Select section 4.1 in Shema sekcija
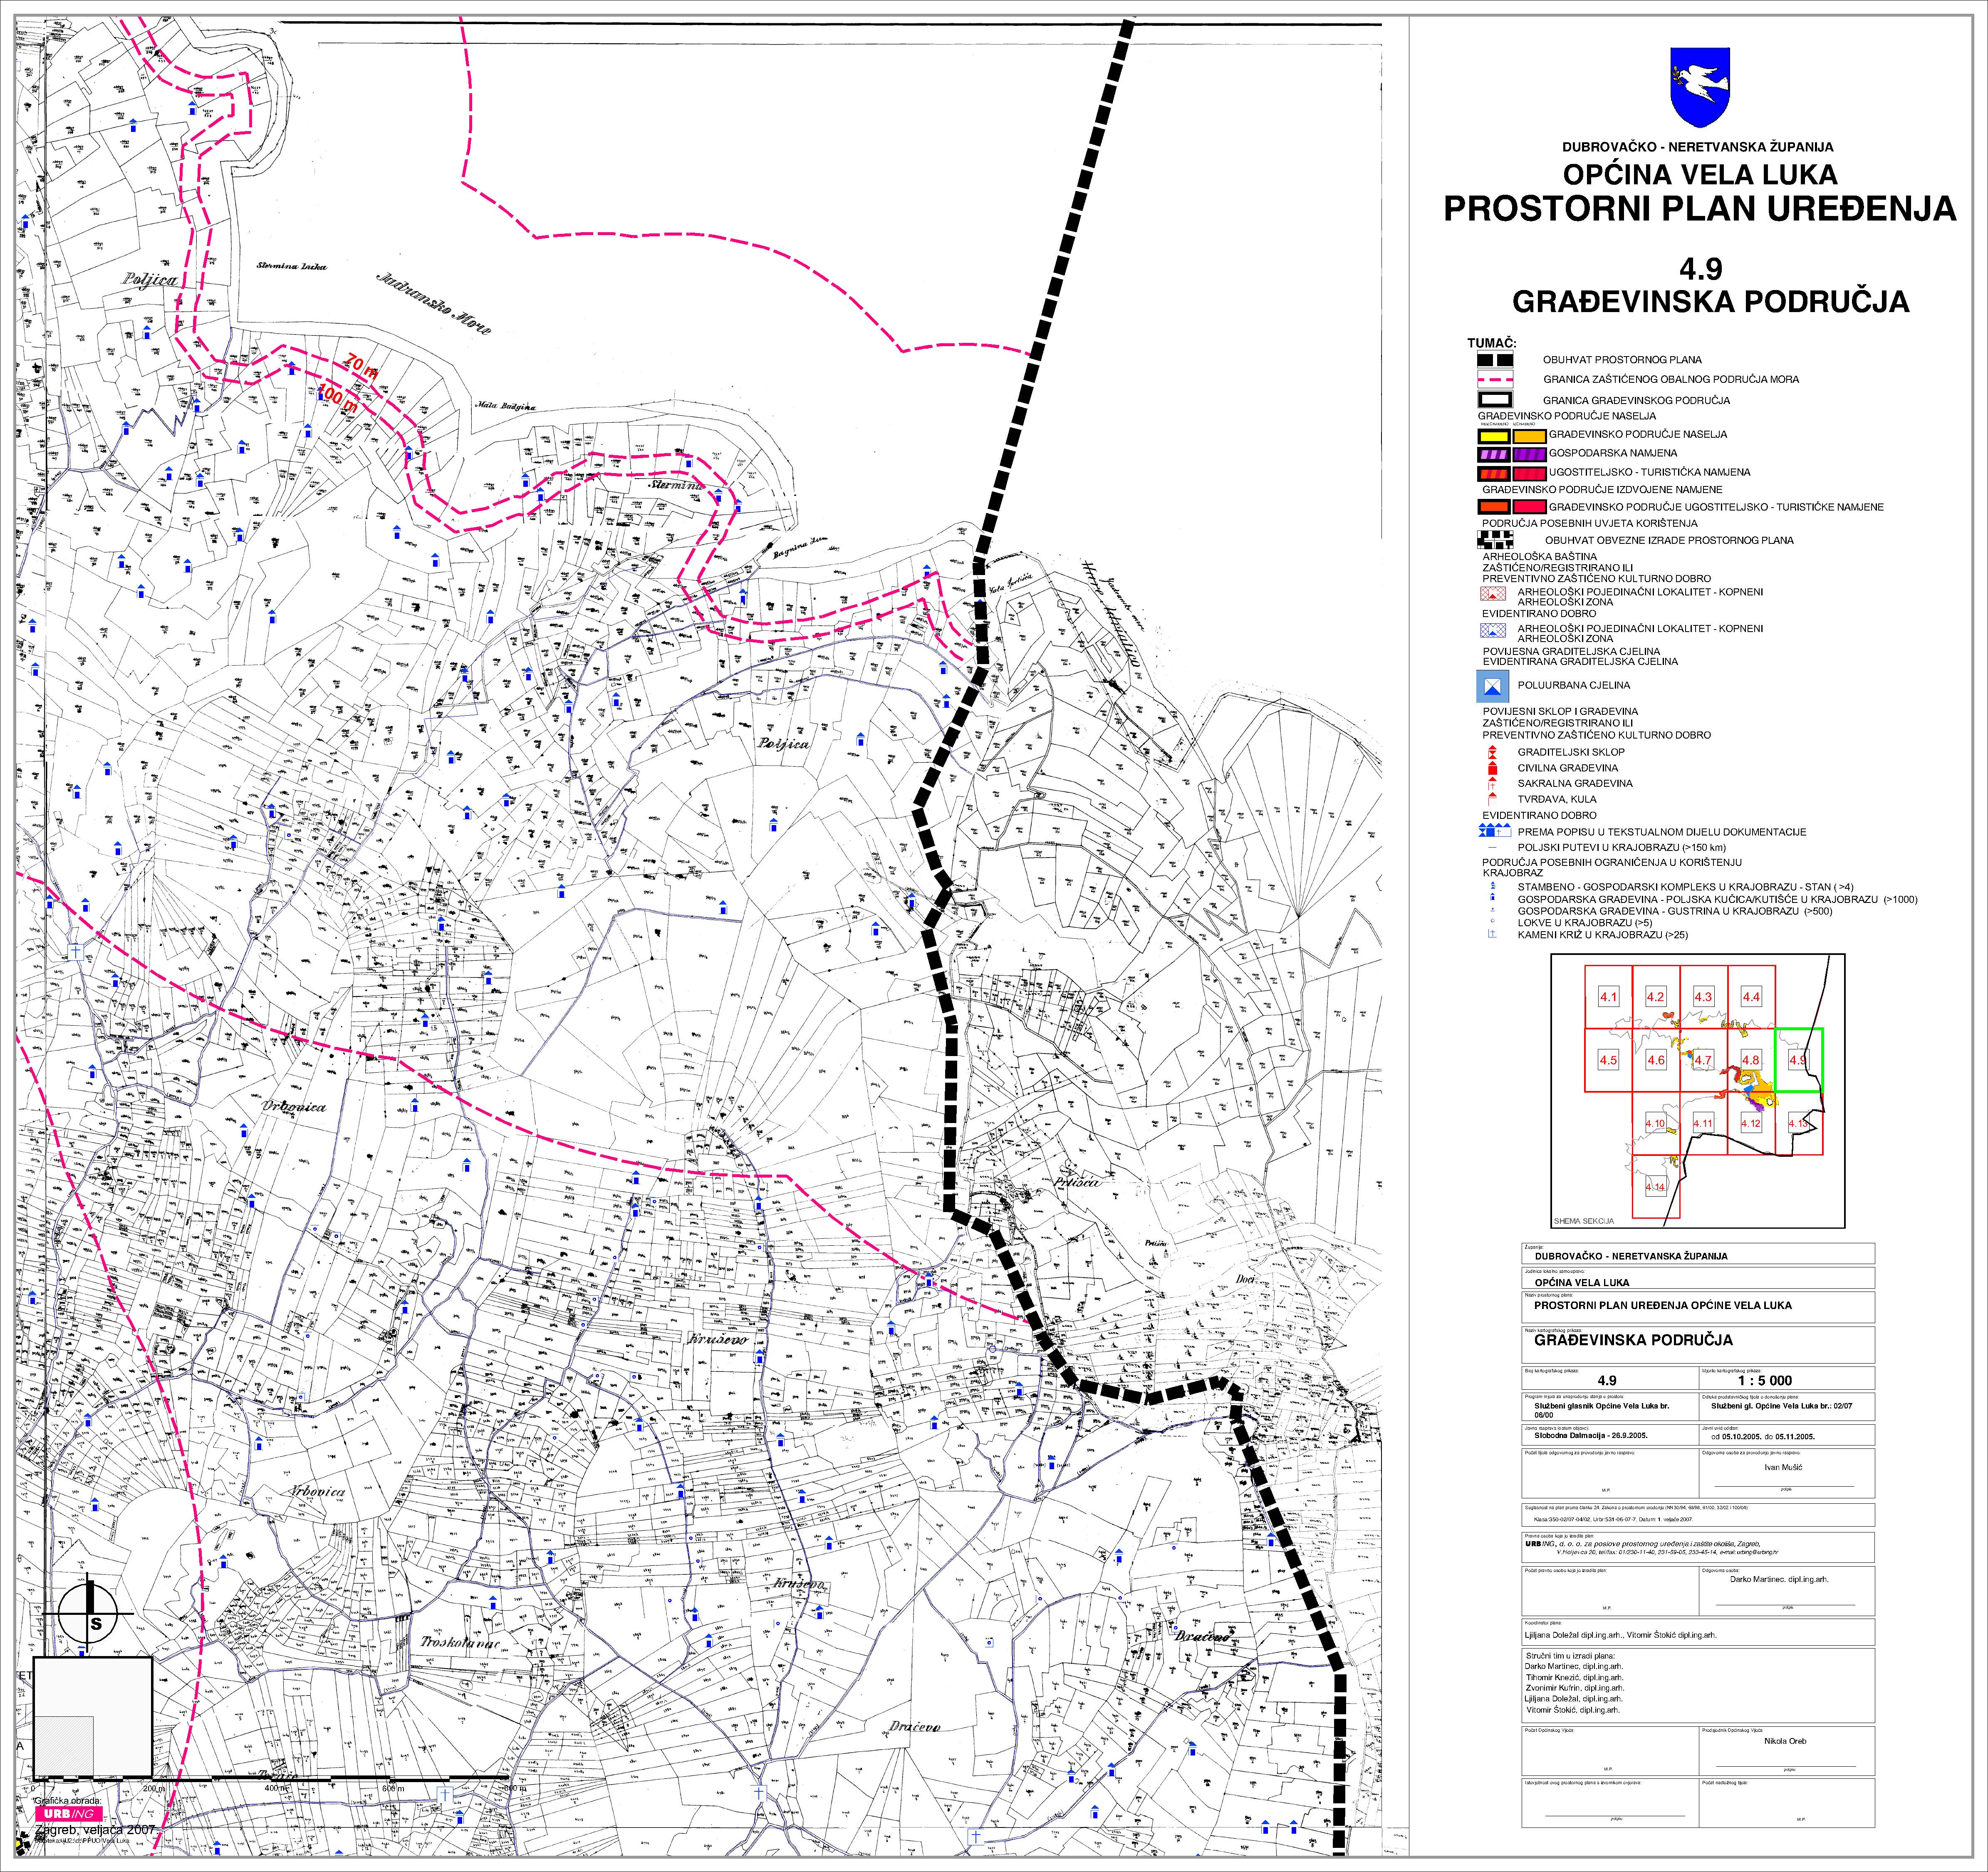The image size is (1988, 1872). pyautogui.click(x=1608, y=997)
